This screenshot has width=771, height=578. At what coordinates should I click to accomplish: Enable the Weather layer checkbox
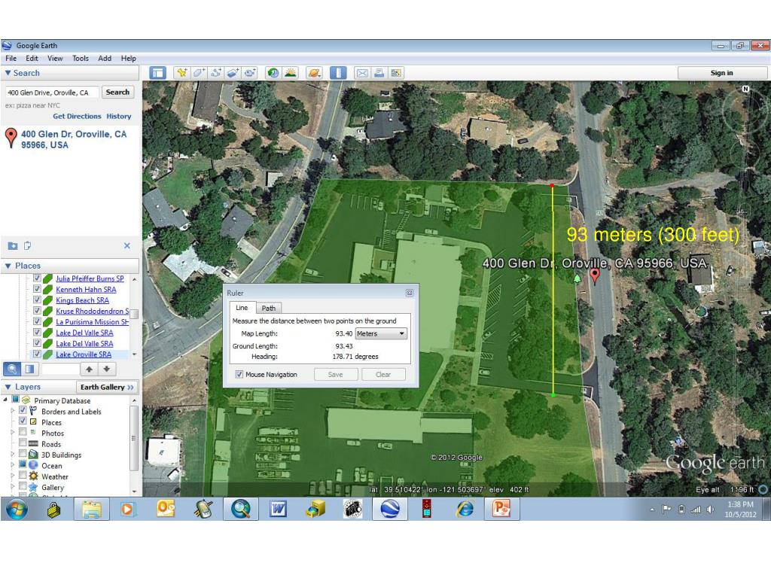[23, 475]
